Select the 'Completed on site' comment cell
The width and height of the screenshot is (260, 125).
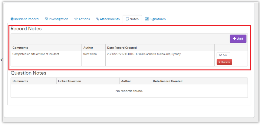pos(36,54)
